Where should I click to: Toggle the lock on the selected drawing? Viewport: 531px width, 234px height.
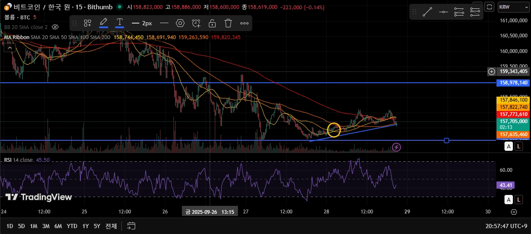pos(212,23)
